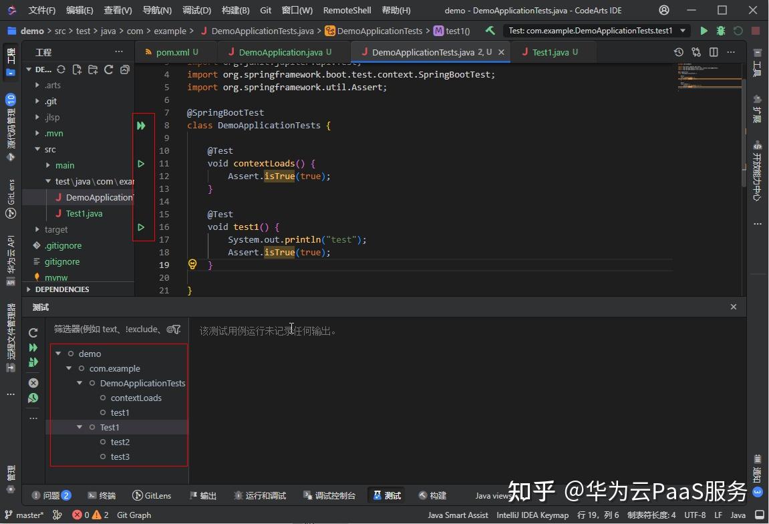Click the errors and warnings counter

[x=91, y=515]
